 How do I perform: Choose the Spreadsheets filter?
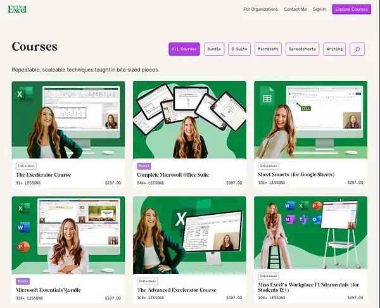pos(303,49)
